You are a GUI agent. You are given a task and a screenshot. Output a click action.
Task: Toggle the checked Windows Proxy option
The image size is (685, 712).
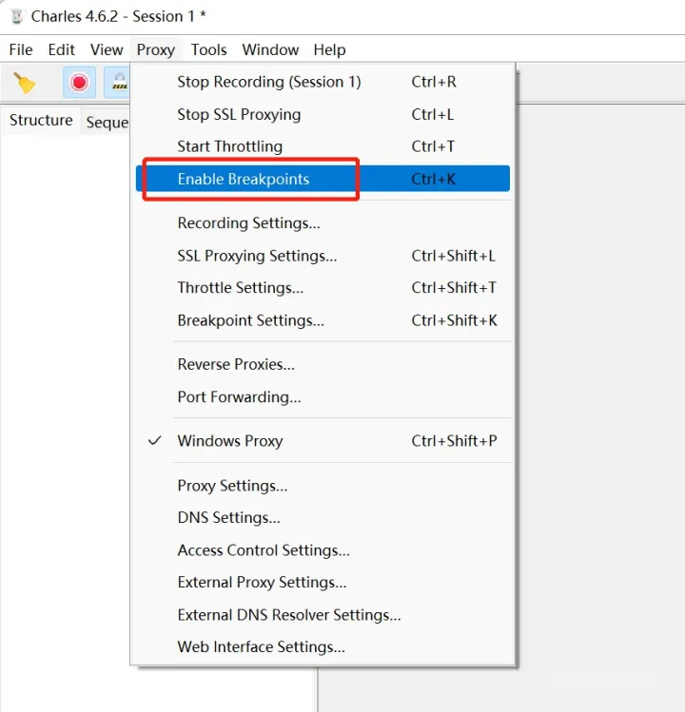click(x=323, y=441)
